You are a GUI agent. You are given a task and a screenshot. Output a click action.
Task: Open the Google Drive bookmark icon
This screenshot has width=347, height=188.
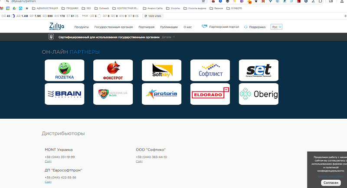[x=14, y=8]
